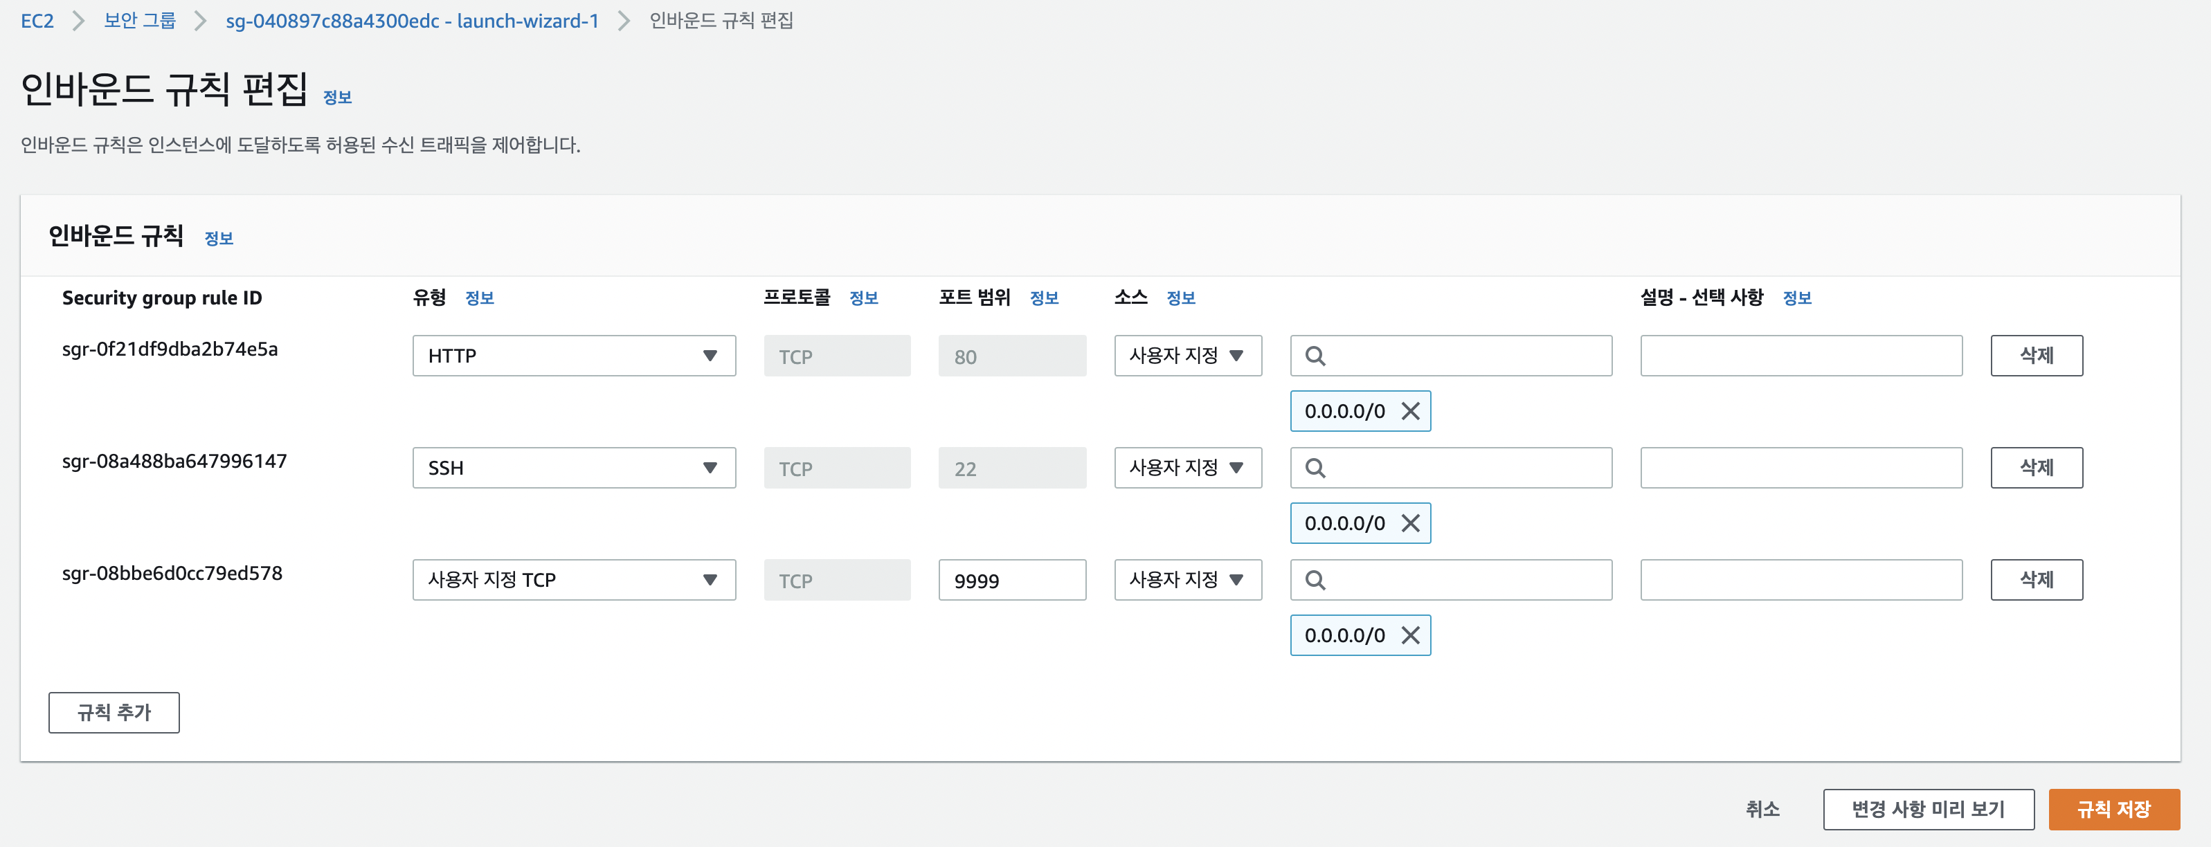Open the 사용자 지정 TCP type dropdown
Image resolution: width=2211 pixels, height=847 pixels.
[573, 580]
